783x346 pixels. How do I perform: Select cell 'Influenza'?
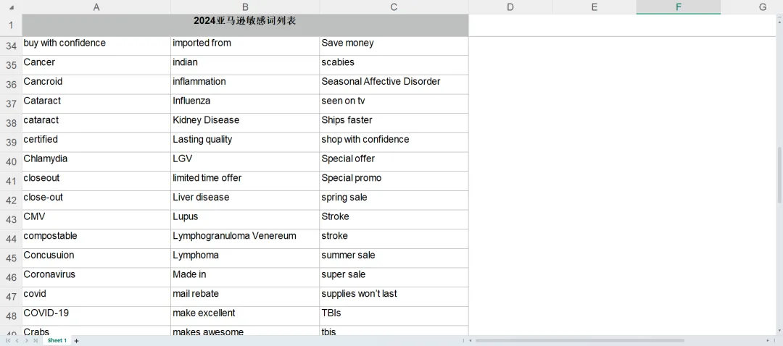click(x=245, y=104)
